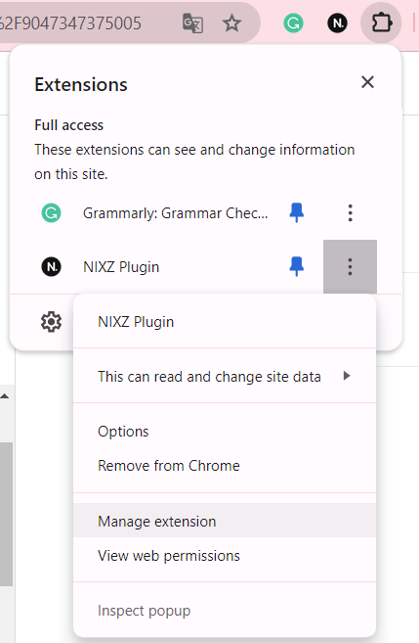
Task: Click the Grammarly: Grammar Chec... extension name
Action: point(176,213)
